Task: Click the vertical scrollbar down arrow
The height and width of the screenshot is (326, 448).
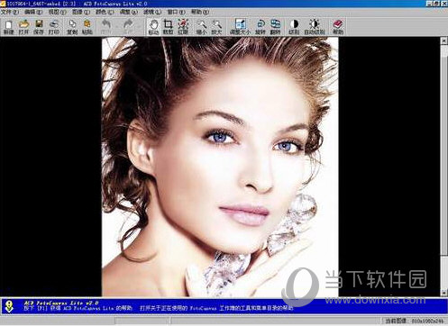Action: click(443, 293)
